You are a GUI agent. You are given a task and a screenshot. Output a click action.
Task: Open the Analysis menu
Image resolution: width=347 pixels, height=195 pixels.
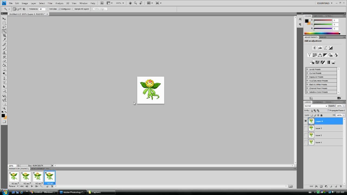click(59, 3)
